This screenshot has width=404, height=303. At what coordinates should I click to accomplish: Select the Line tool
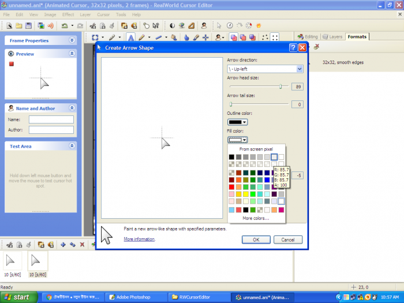click(x=159, y=38)
